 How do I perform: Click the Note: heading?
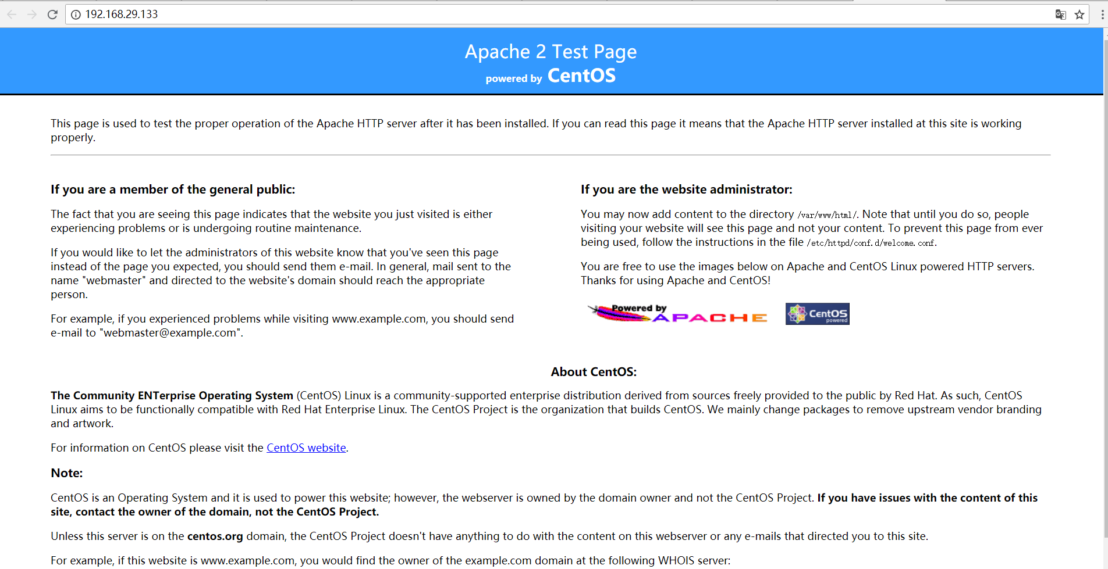tap(67, 473)
